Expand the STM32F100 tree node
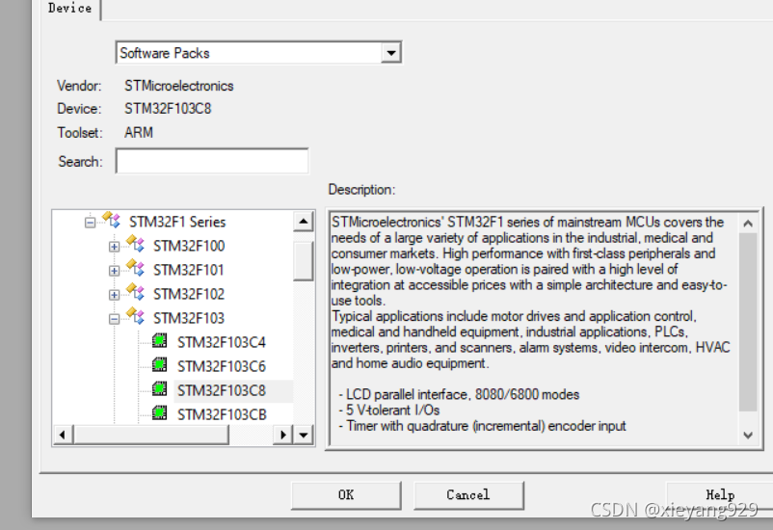The width and height of the screenshot is (773, 530). coord(114,247)
